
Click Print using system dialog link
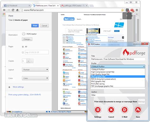[x=25, y=95]
